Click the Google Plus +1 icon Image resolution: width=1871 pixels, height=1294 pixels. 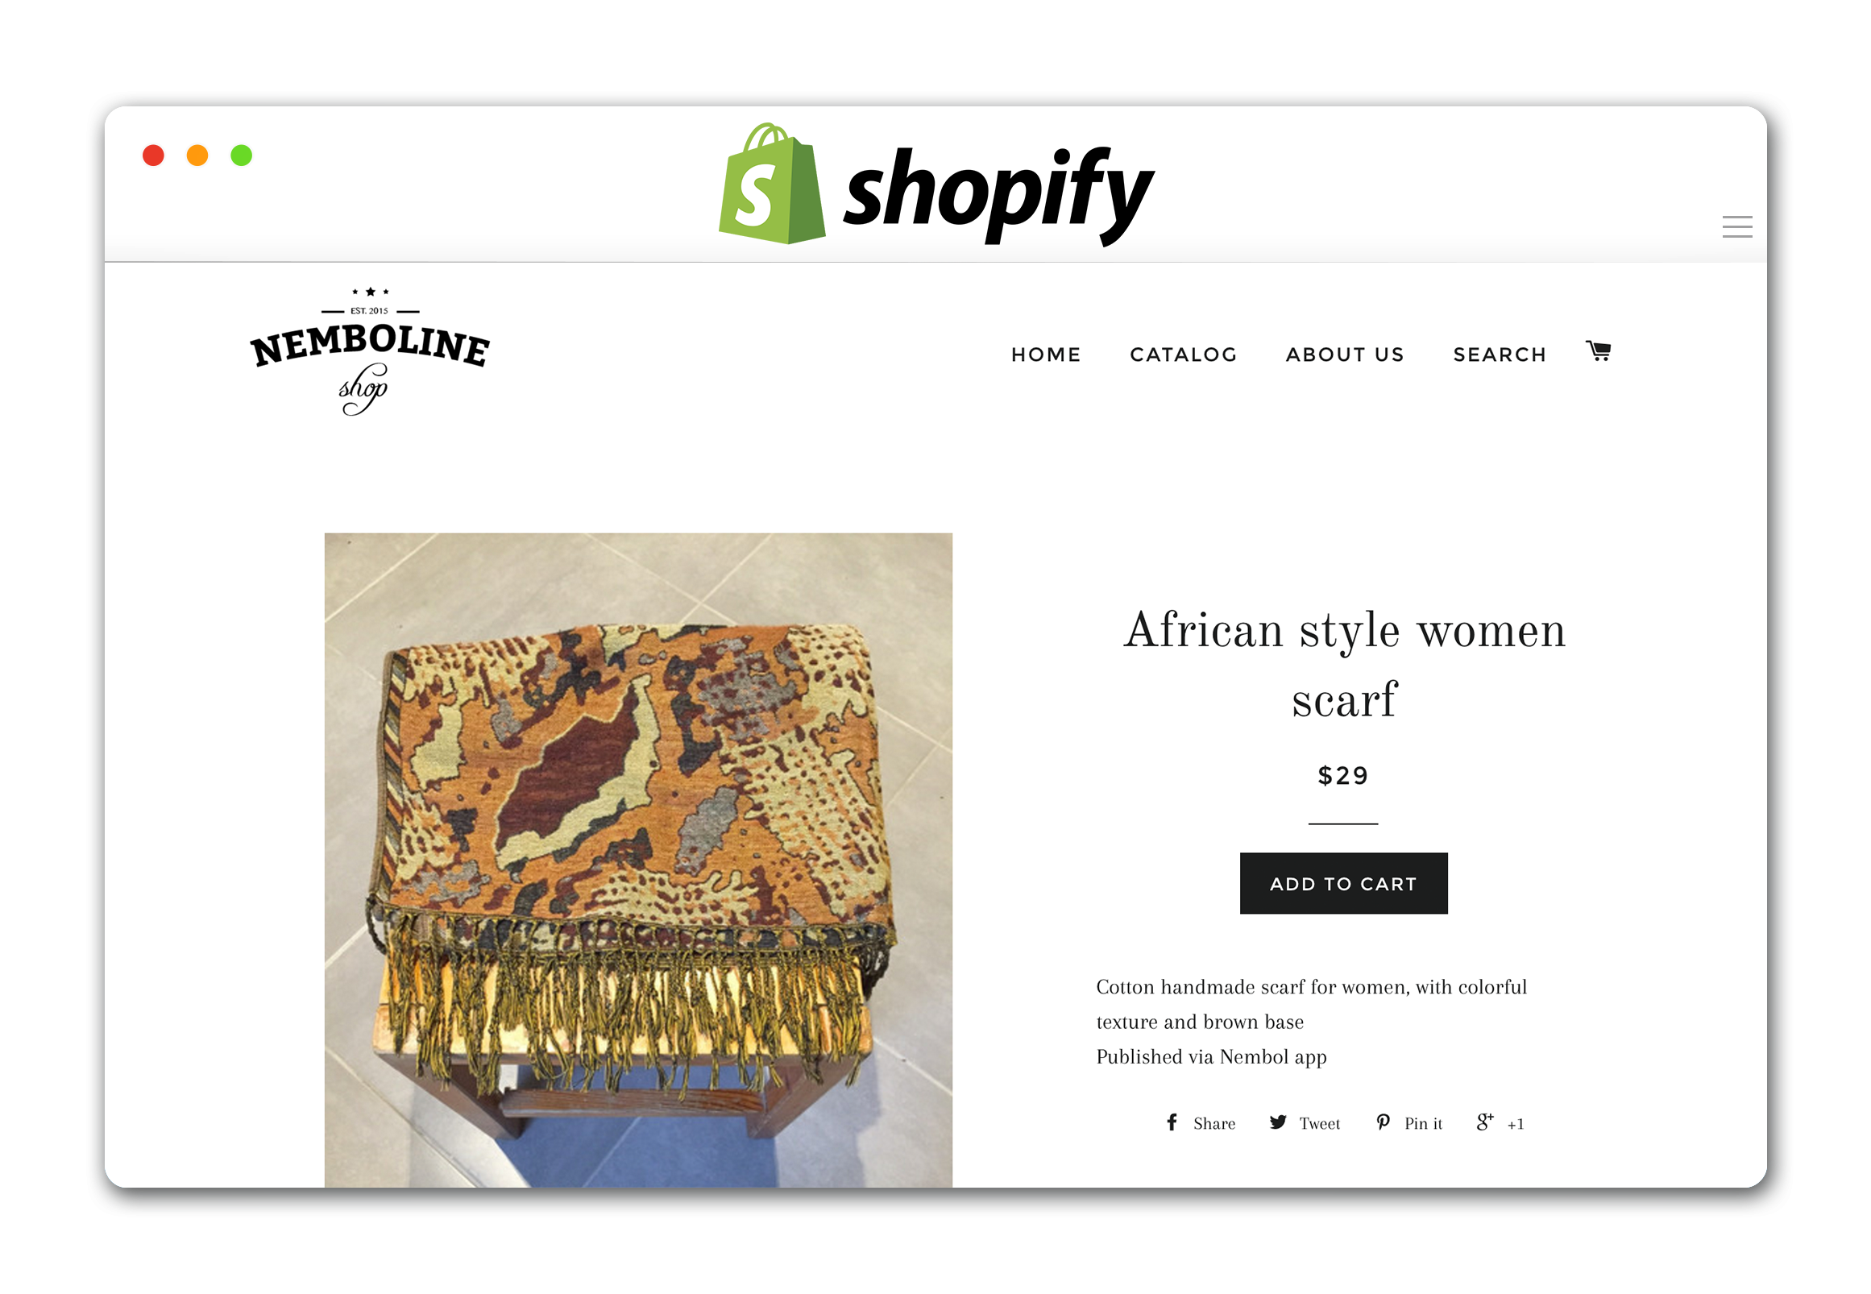(x=1484, y=1122)
